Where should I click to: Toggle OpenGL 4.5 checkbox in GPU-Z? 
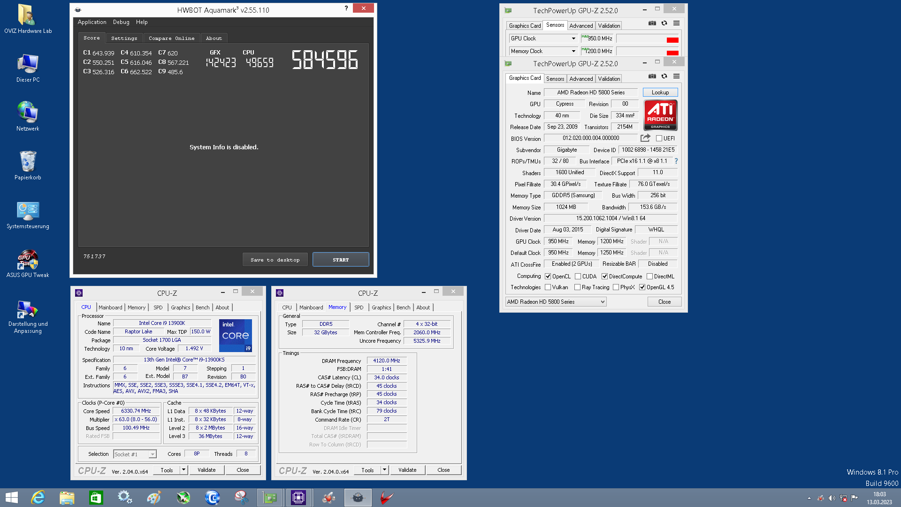click(642, 287)
